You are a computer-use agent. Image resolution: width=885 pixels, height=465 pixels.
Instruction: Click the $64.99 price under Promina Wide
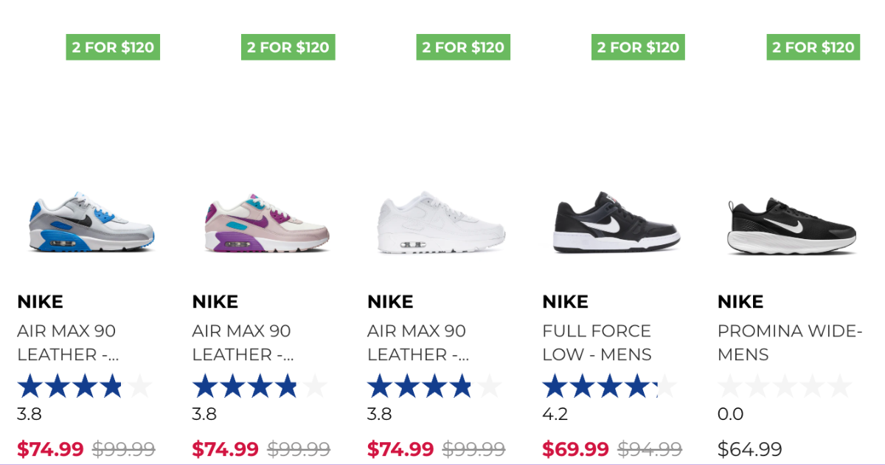pos(747,447)
